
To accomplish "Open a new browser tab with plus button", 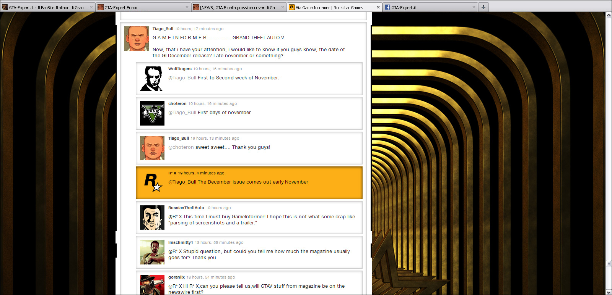I will click(483, 7).
